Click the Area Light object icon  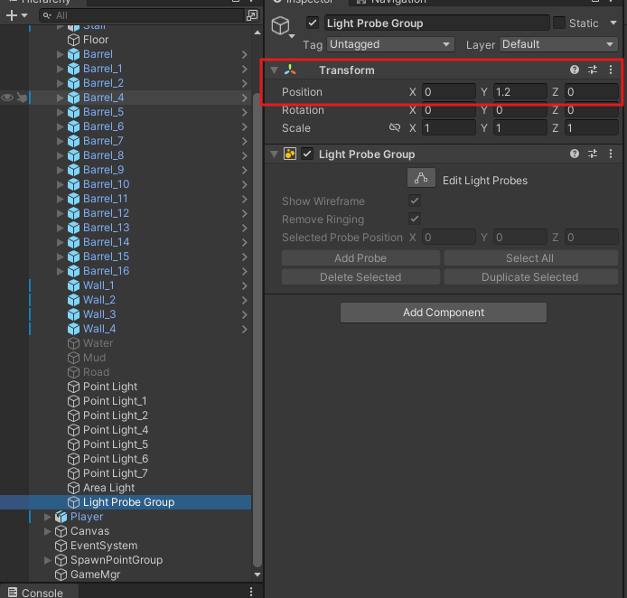[x=73, y=488]
